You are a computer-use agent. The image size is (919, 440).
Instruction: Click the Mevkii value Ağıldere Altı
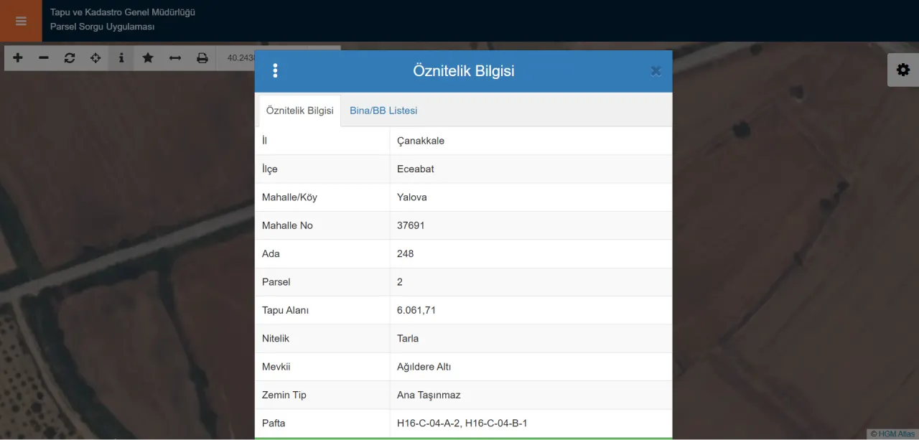pos(424,367)
